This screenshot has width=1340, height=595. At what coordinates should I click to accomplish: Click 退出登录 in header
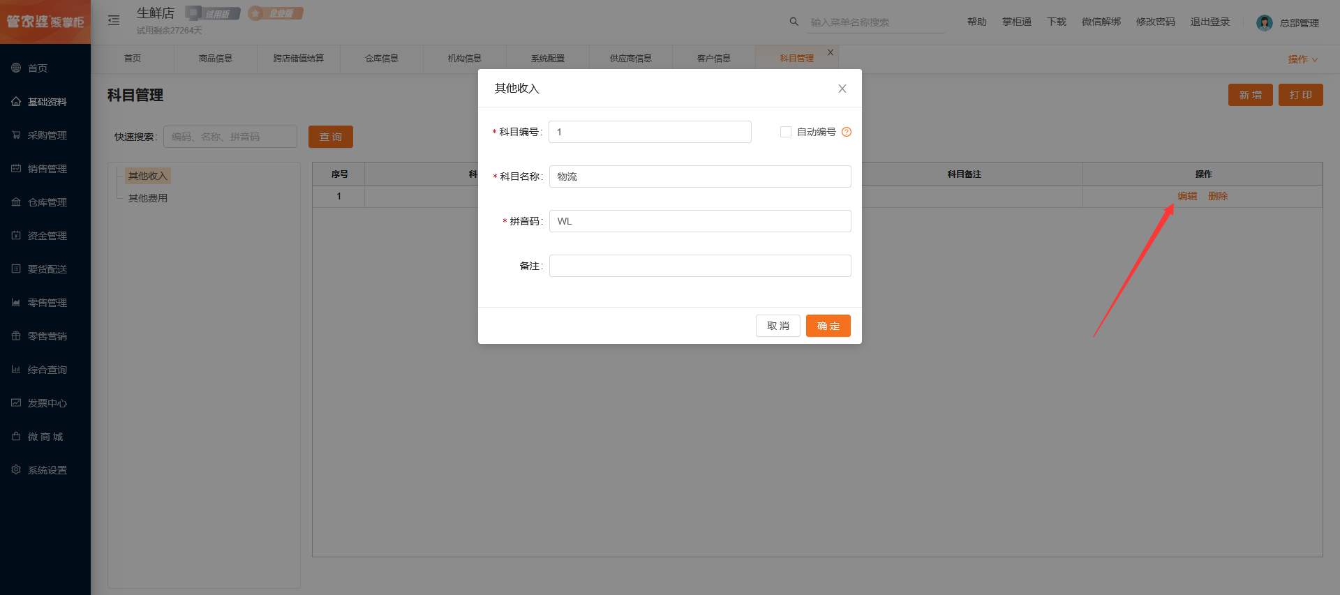click(x=1210, y=22)
